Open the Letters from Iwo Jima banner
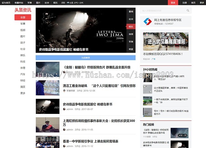Screen dimensions: 206x148 coord(81,30)
